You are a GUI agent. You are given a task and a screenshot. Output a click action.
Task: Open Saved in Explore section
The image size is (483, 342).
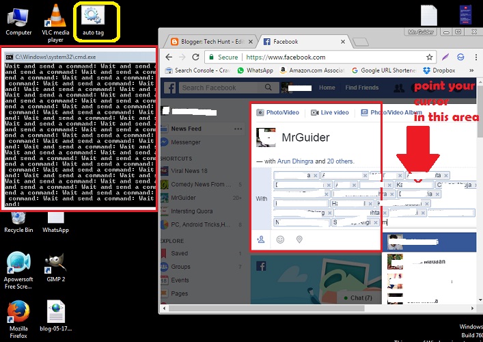point(179,253)
